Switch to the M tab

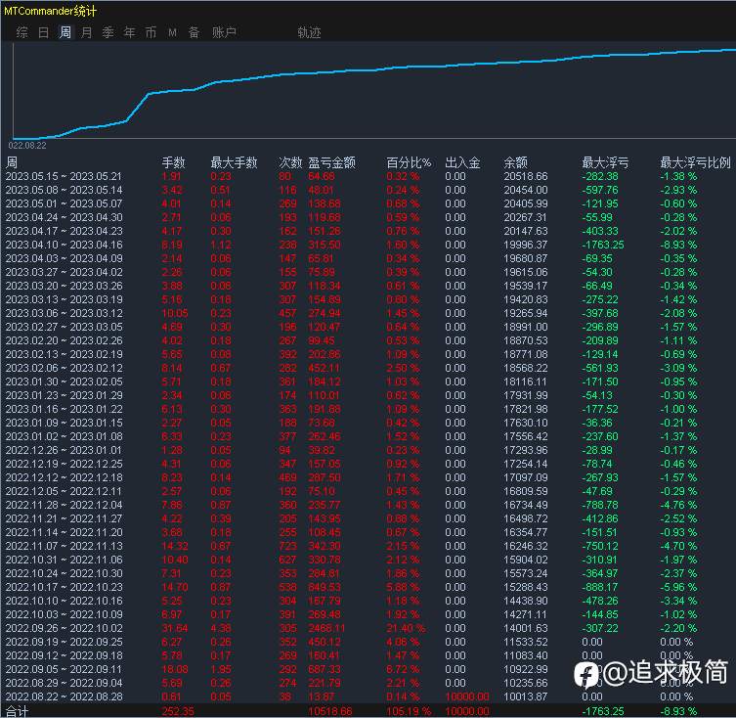click(x=172, y=32)
